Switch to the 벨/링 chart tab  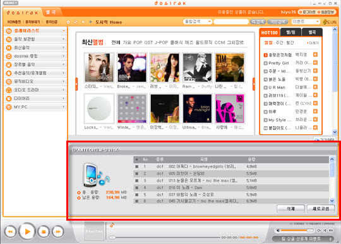[290, 32]
